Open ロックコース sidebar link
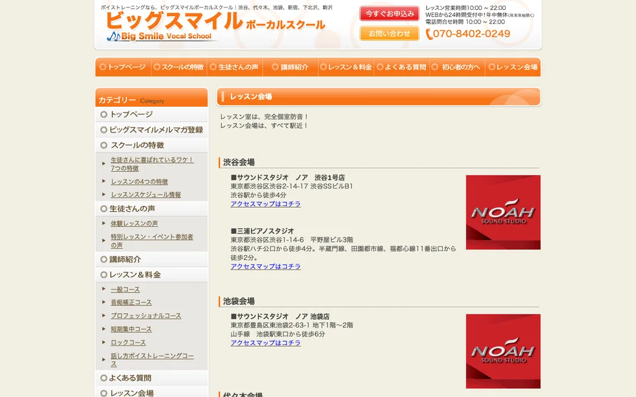 click(x=128, y=342)
